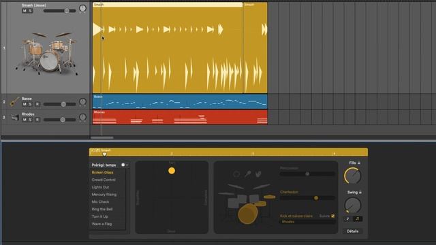Select the long Smash drummer region
Screen dimensions: 436x245
[168, 48]
